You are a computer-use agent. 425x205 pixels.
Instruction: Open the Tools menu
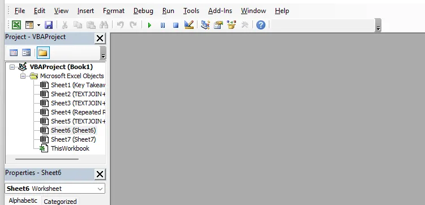191,11
